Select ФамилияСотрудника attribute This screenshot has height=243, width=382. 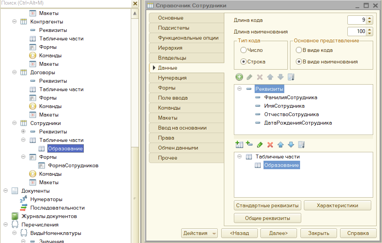pyautogui.click(x=291, y=97)
